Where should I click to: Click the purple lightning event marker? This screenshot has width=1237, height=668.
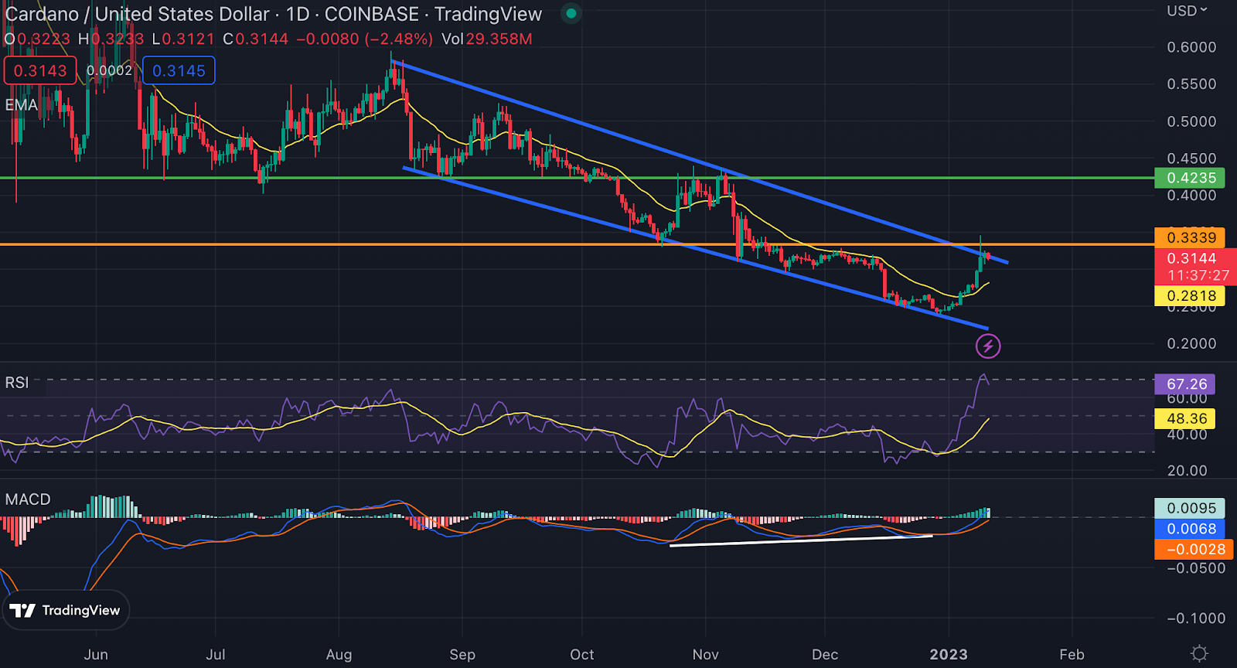tap(988, 346)
